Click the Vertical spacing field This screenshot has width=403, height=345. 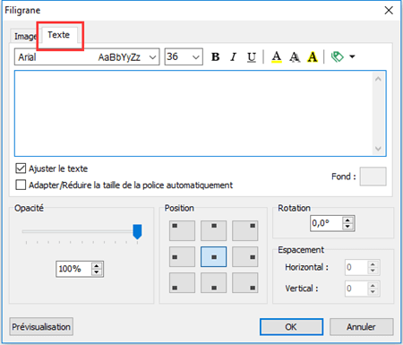coord(356,289)
